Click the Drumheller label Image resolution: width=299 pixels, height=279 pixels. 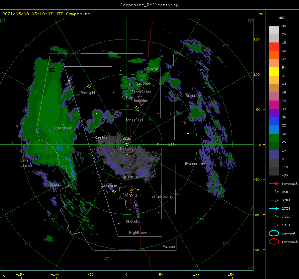coord(194,164)
